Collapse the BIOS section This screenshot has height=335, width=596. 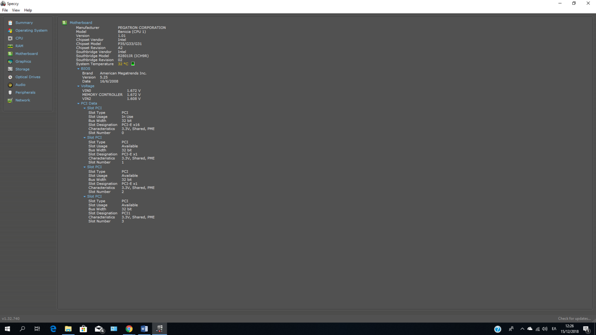coord(78,69)
